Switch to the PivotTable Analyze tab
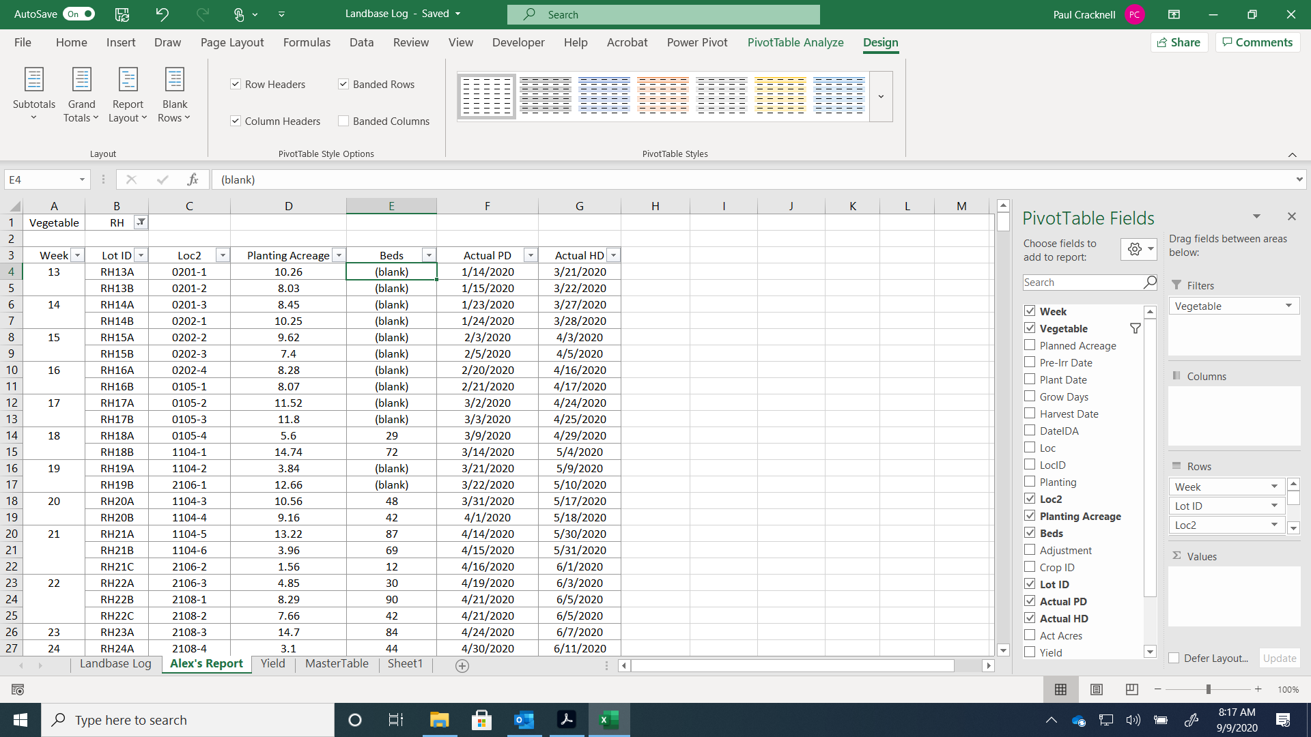 click(x=795, y=42)
